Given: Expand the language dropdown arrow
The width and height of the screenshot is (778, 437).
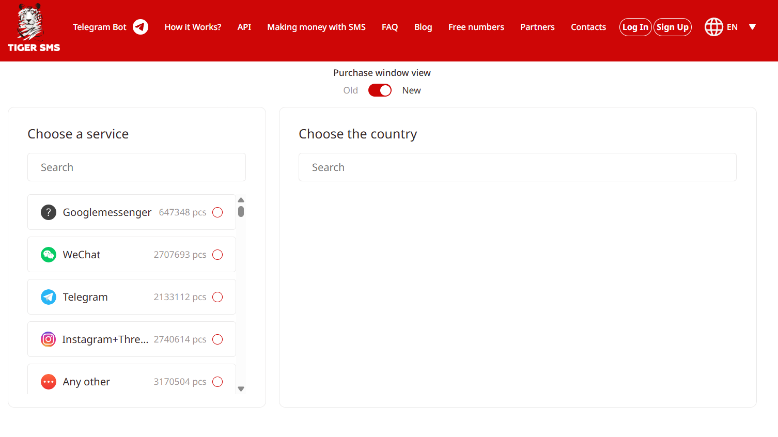Looking at the screenshot, I should 753,27.
